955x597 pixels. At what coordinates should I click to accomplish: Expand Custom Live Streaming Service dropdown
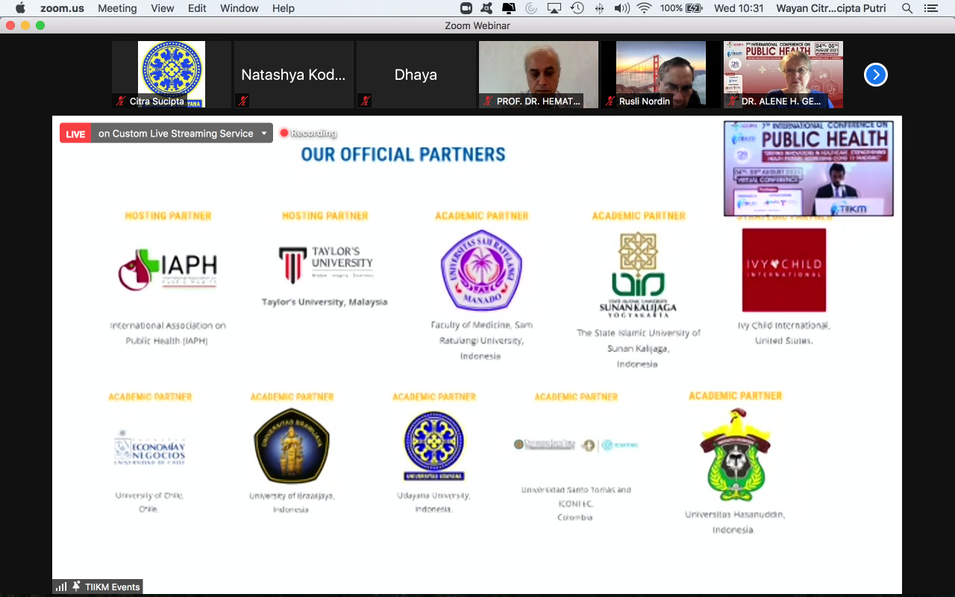click(x=182, y=134)
